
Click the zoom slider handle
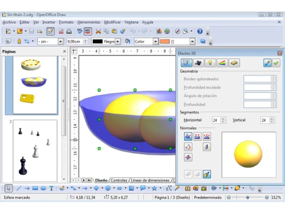point(247,197)
